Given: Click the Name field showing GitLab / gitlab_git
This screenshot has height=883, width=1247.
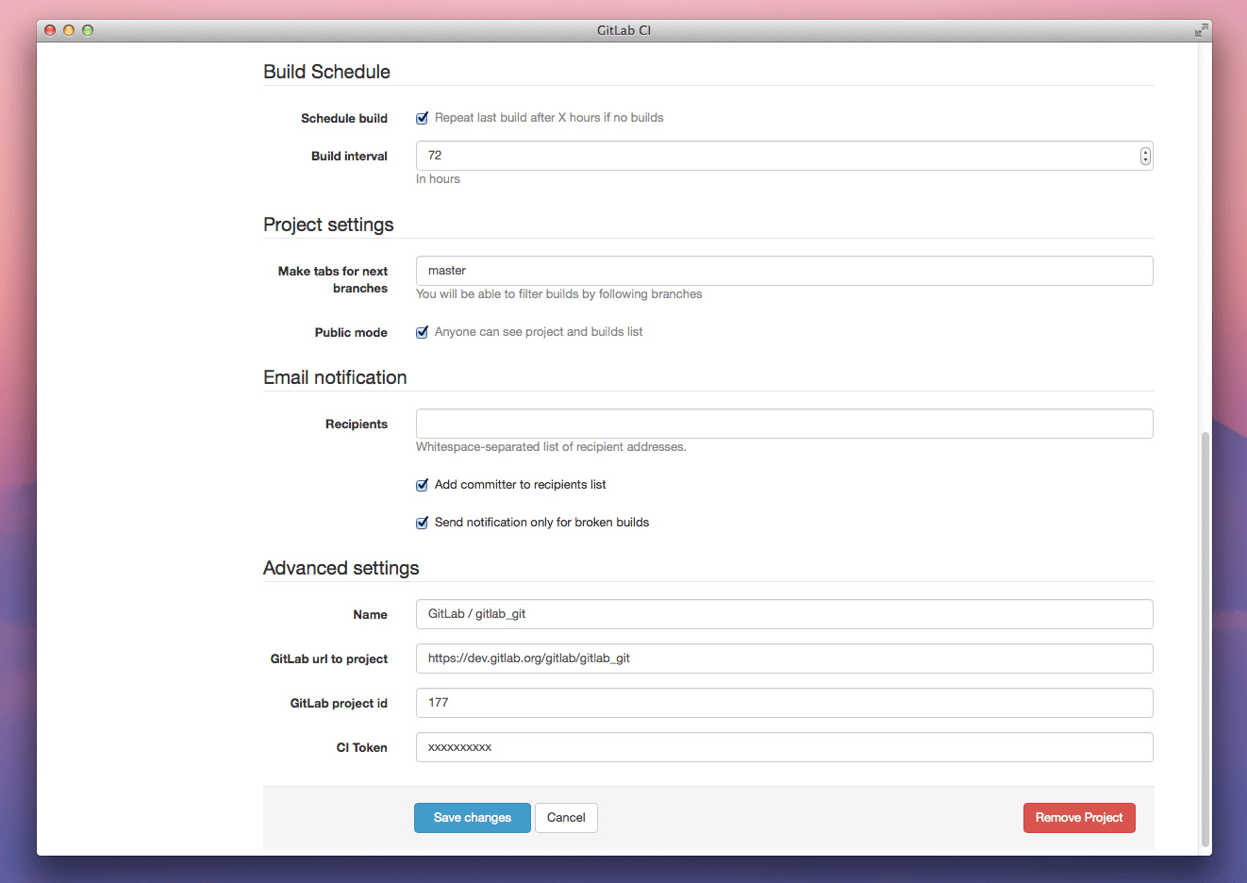Looking at the screenshot, I should [x=783, y=614].
